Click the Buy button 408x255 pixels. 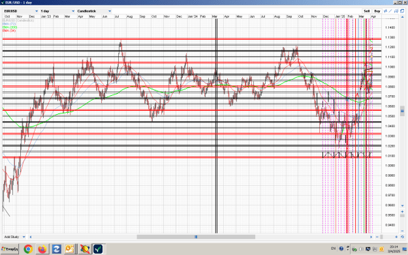(x=377, y=11)
